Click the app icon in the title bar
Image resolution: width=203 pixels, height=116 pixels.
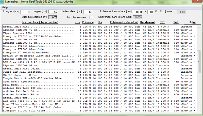[2, 2]
